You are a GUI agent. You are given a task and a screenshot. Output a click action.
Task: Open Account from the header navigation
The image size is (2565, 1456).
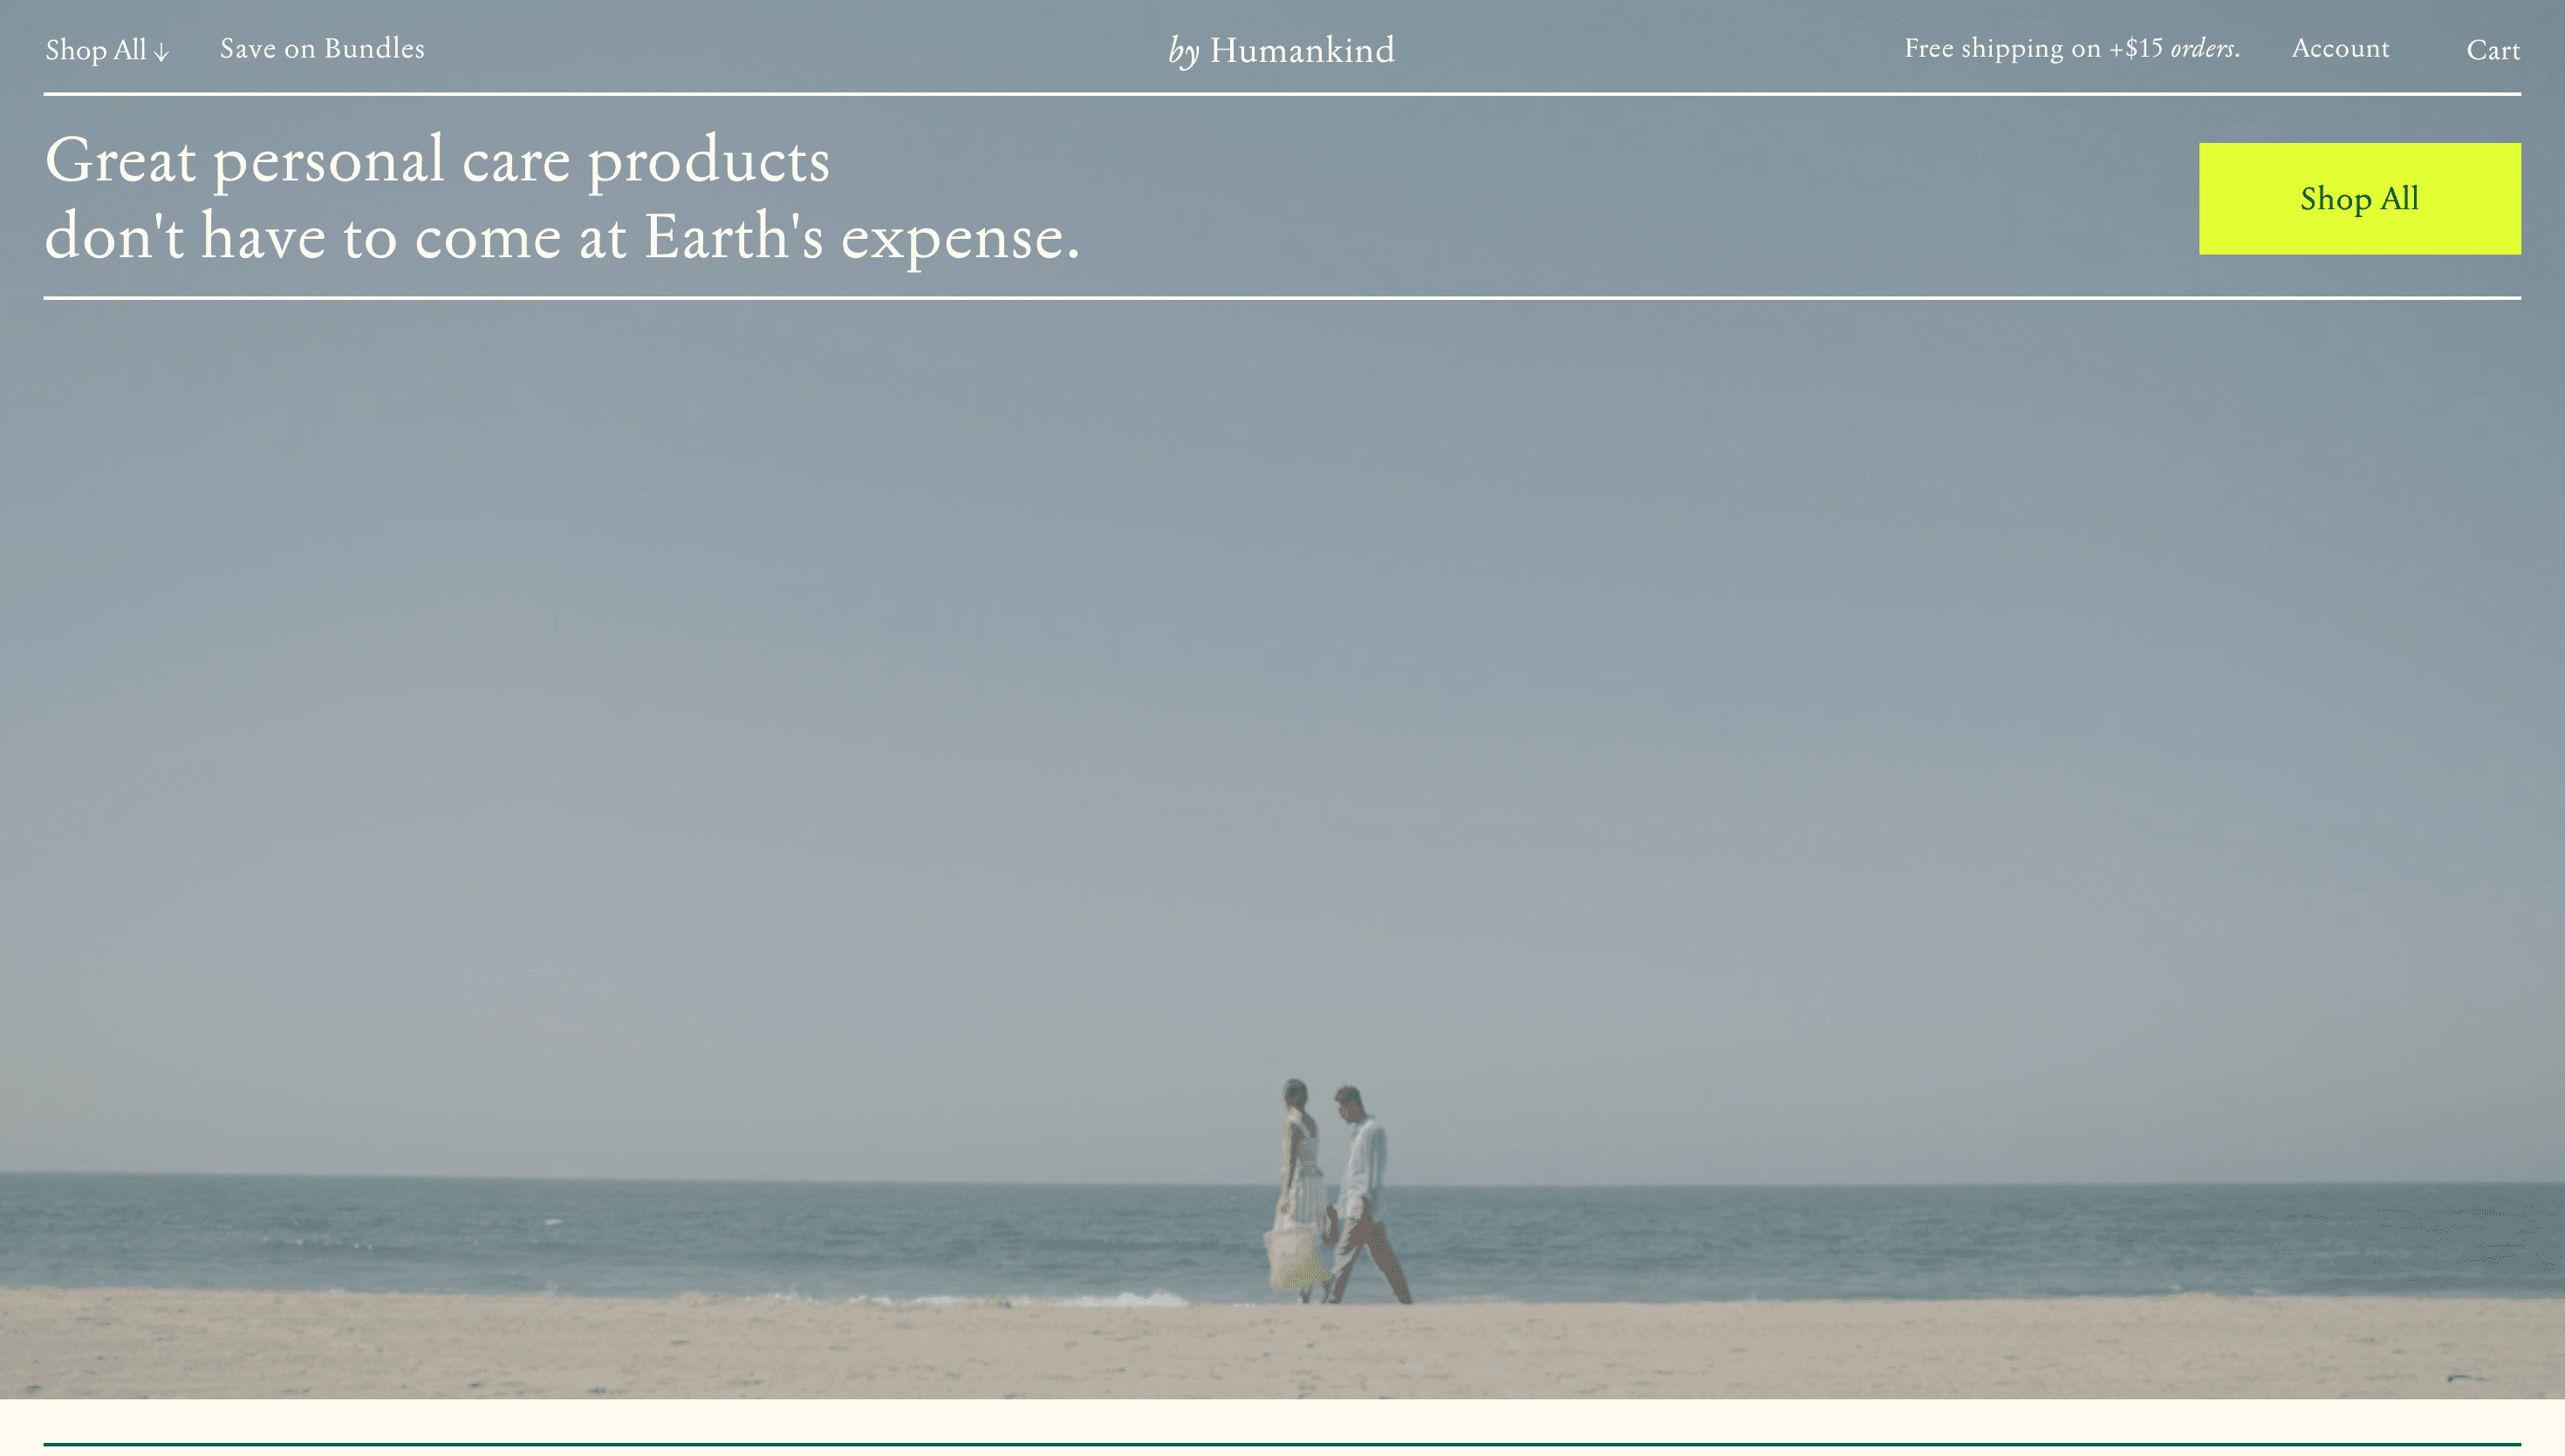point(2340,49)
